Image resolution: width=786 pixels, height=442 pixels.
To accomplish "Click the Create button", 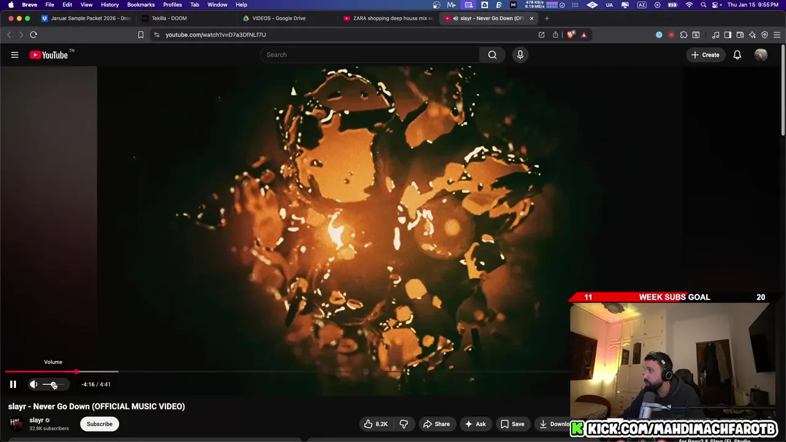I will pos(705,55).
